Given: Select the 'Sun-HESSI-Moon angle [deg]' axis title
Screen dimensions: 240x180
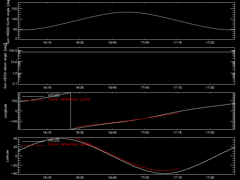Looking at the screenshot, I should pyautogui.click(x=5, y=66).
